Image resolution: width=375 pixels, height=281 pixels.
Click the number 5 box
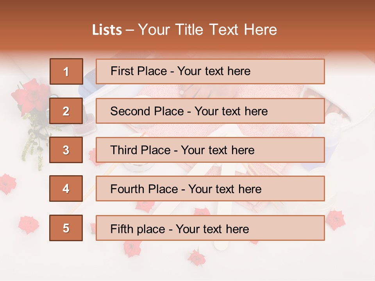(x=66, y=228)
